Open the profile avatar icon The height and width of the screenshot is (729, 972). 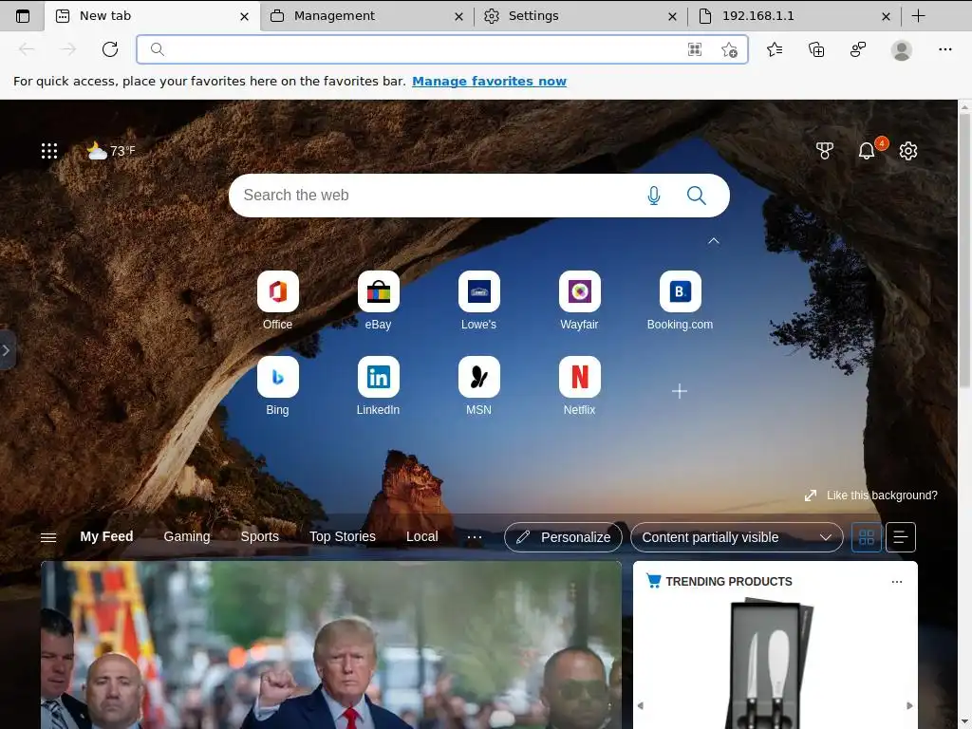tap(902, 49)
